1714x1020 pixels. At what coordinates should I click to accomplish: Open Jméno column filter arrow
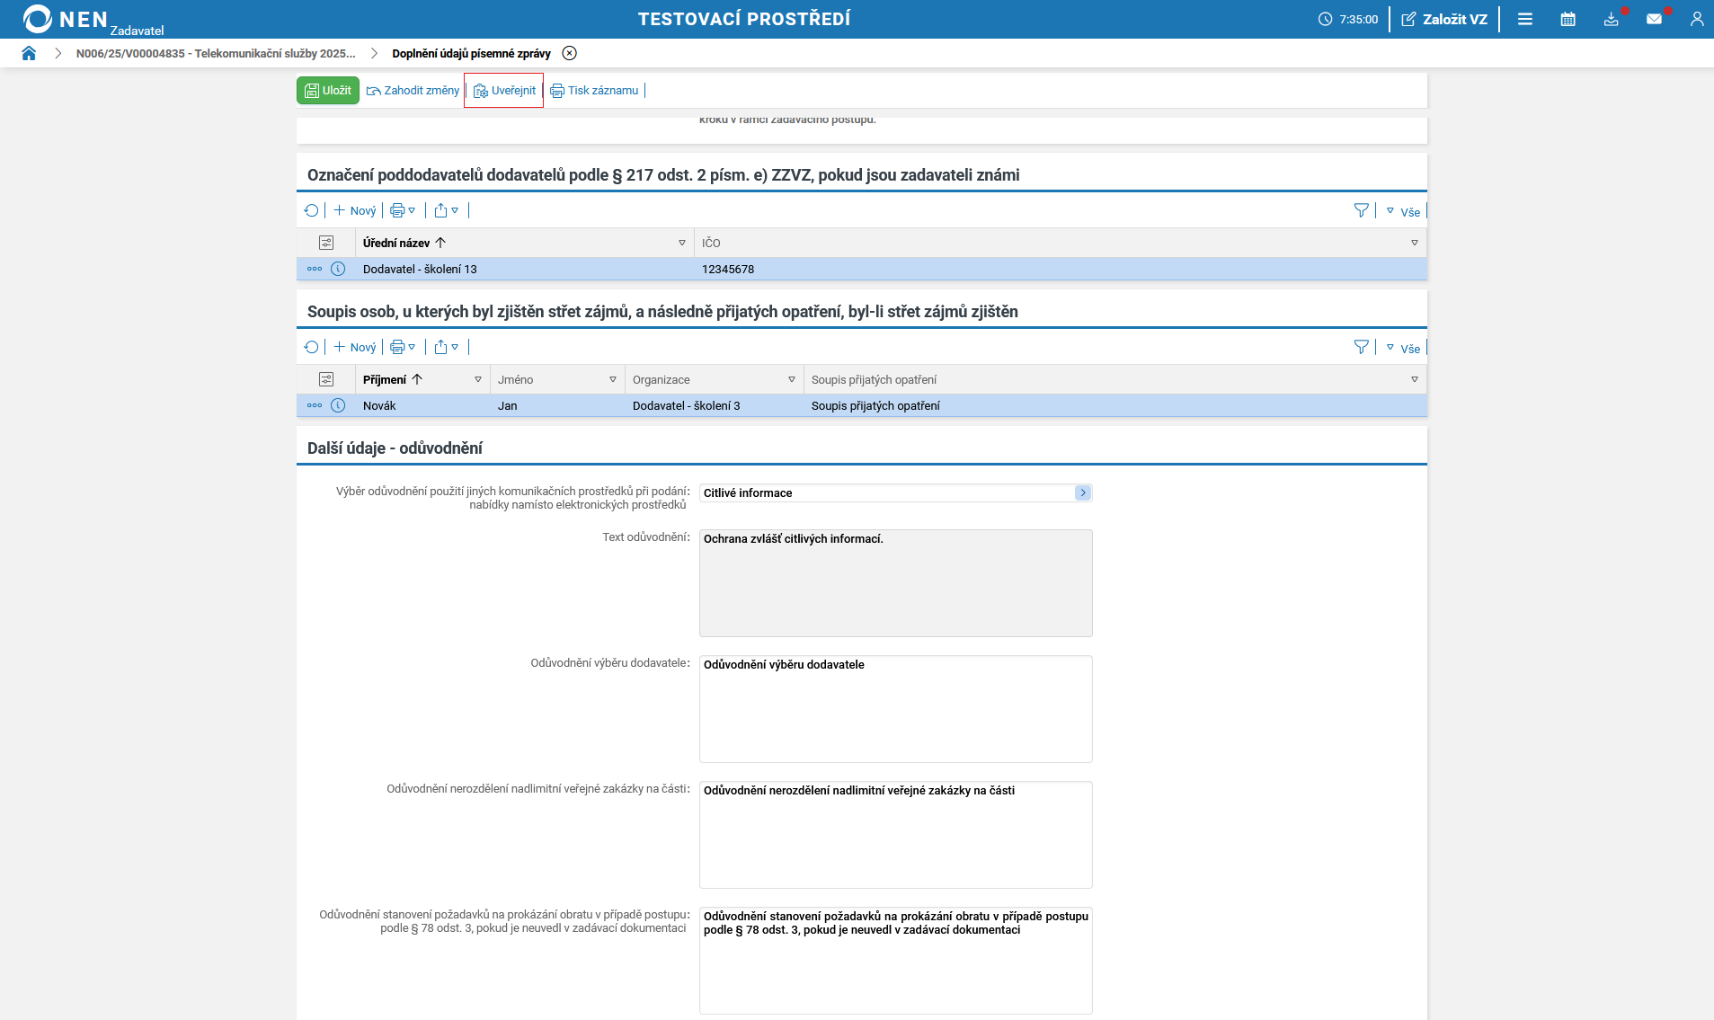point(613,379)
